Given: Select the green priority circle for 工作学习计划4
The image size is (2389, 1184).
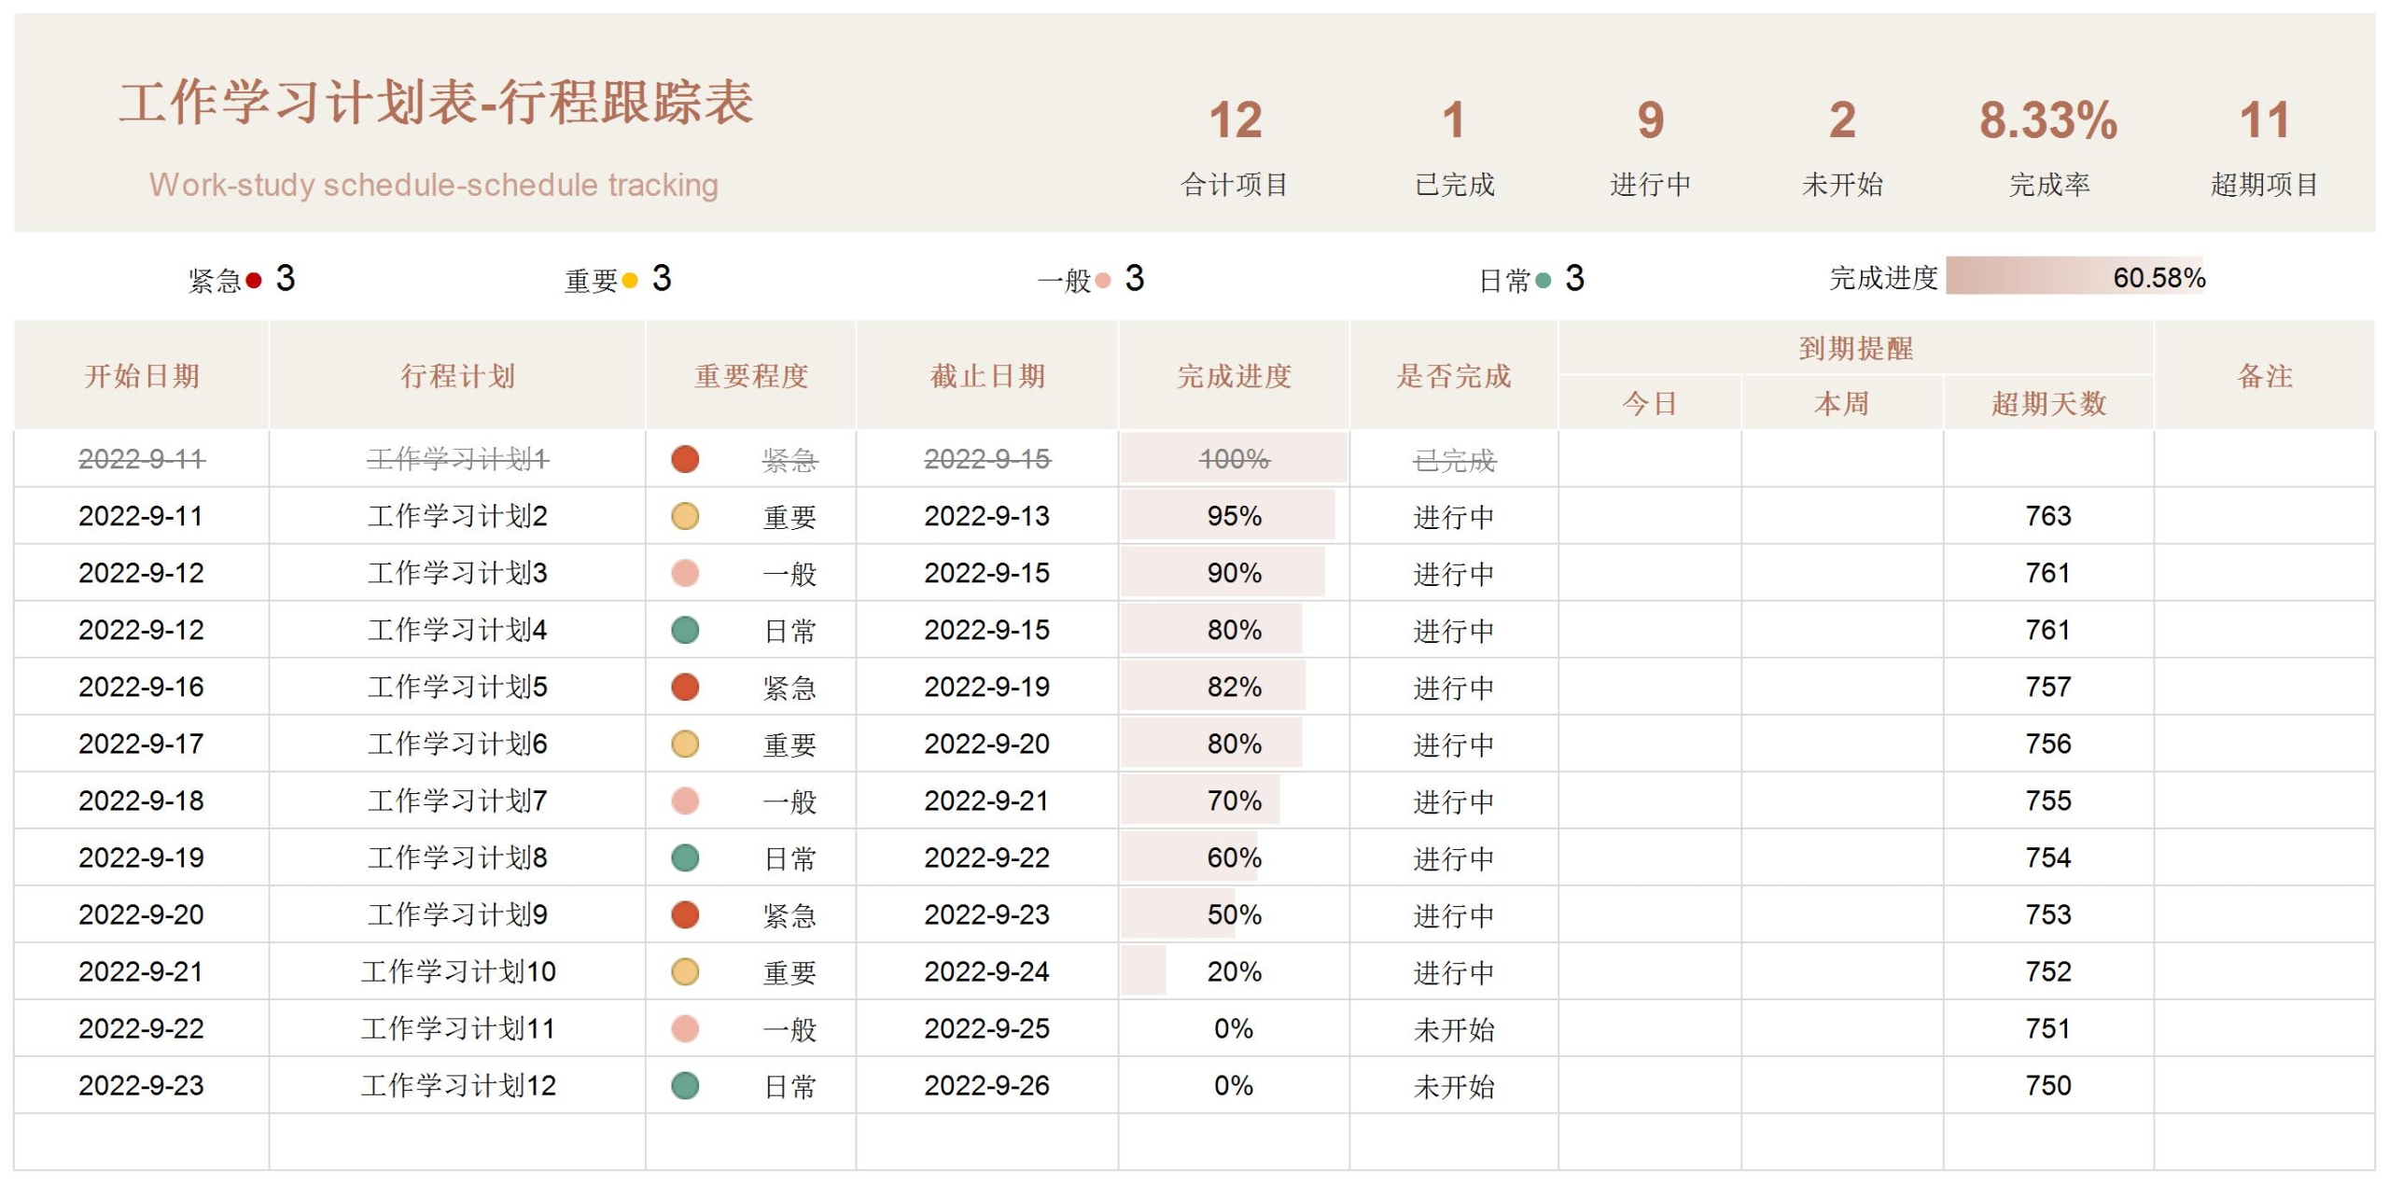Looking at the screenshot, I should [x=685, y=630].
